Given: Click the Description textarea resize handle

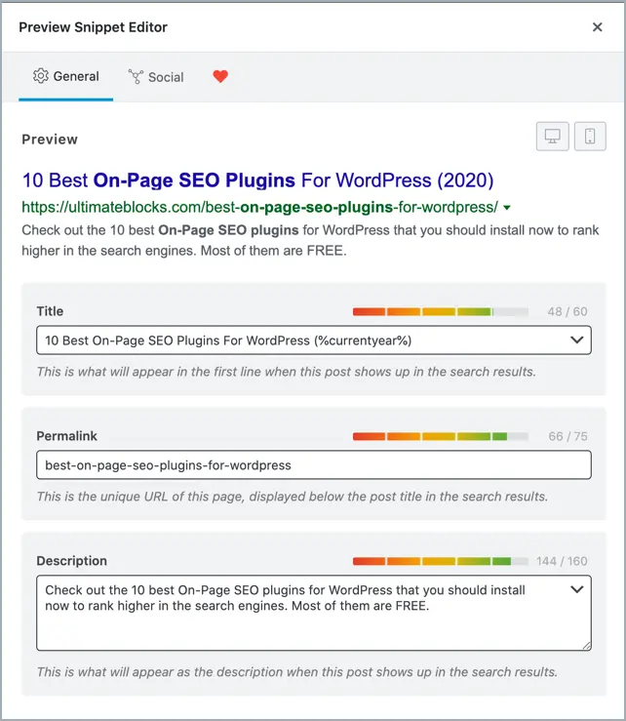Looking at the screenshot, I should pos(586,646).
